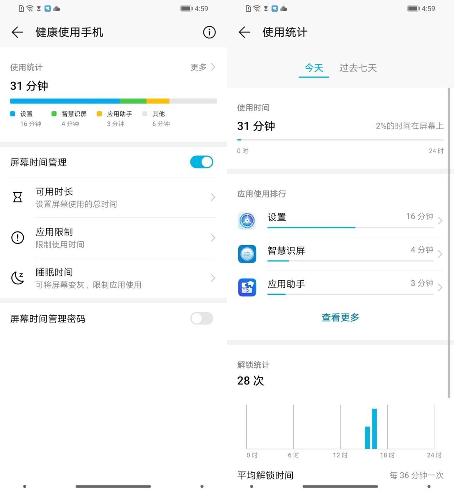Disable the 屏幕时间管理 switch
The height and width of the screenshot is (492, 454).
coord(202,162)
